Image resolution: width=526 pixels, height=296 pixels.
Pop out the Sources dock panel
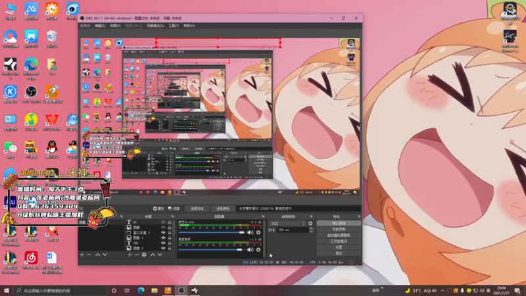click(x=172, y=216)
